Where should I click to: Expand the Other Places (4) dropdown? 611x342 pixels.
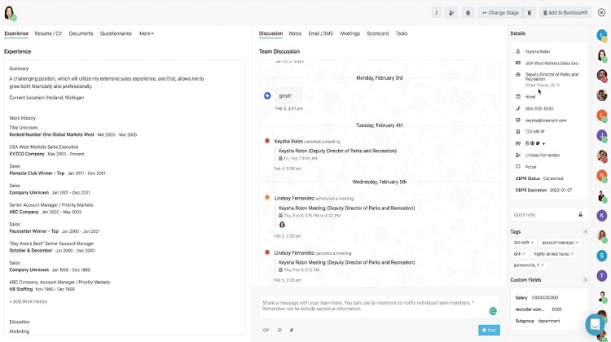pos(542,85)
